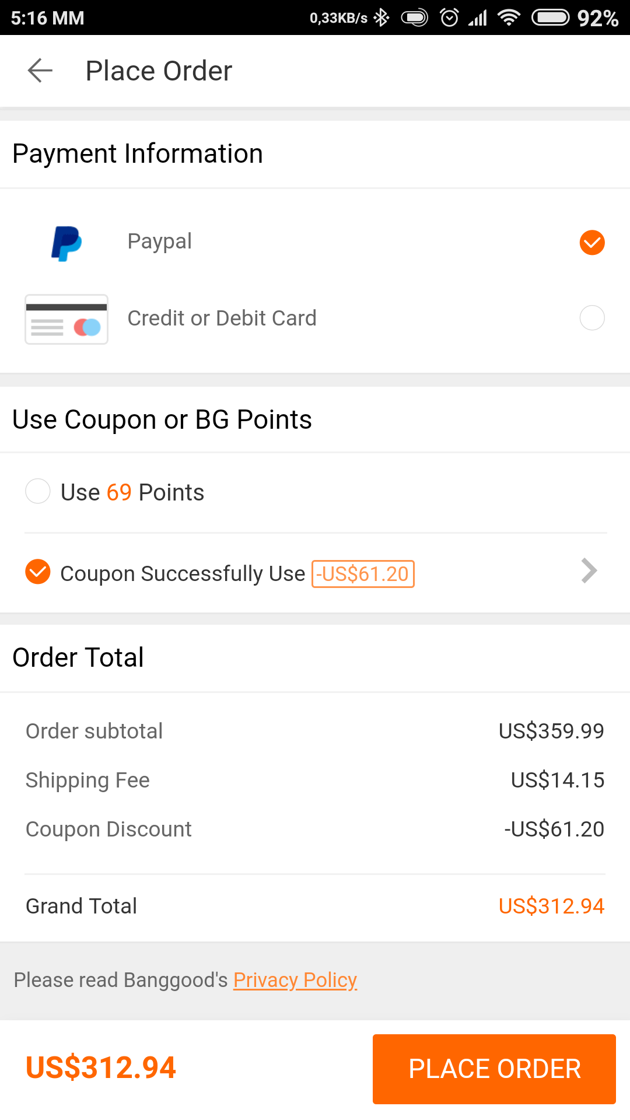Tap the Paypal payment label
The width and height of the screenshot is (630, 1120).
[159, 242]
